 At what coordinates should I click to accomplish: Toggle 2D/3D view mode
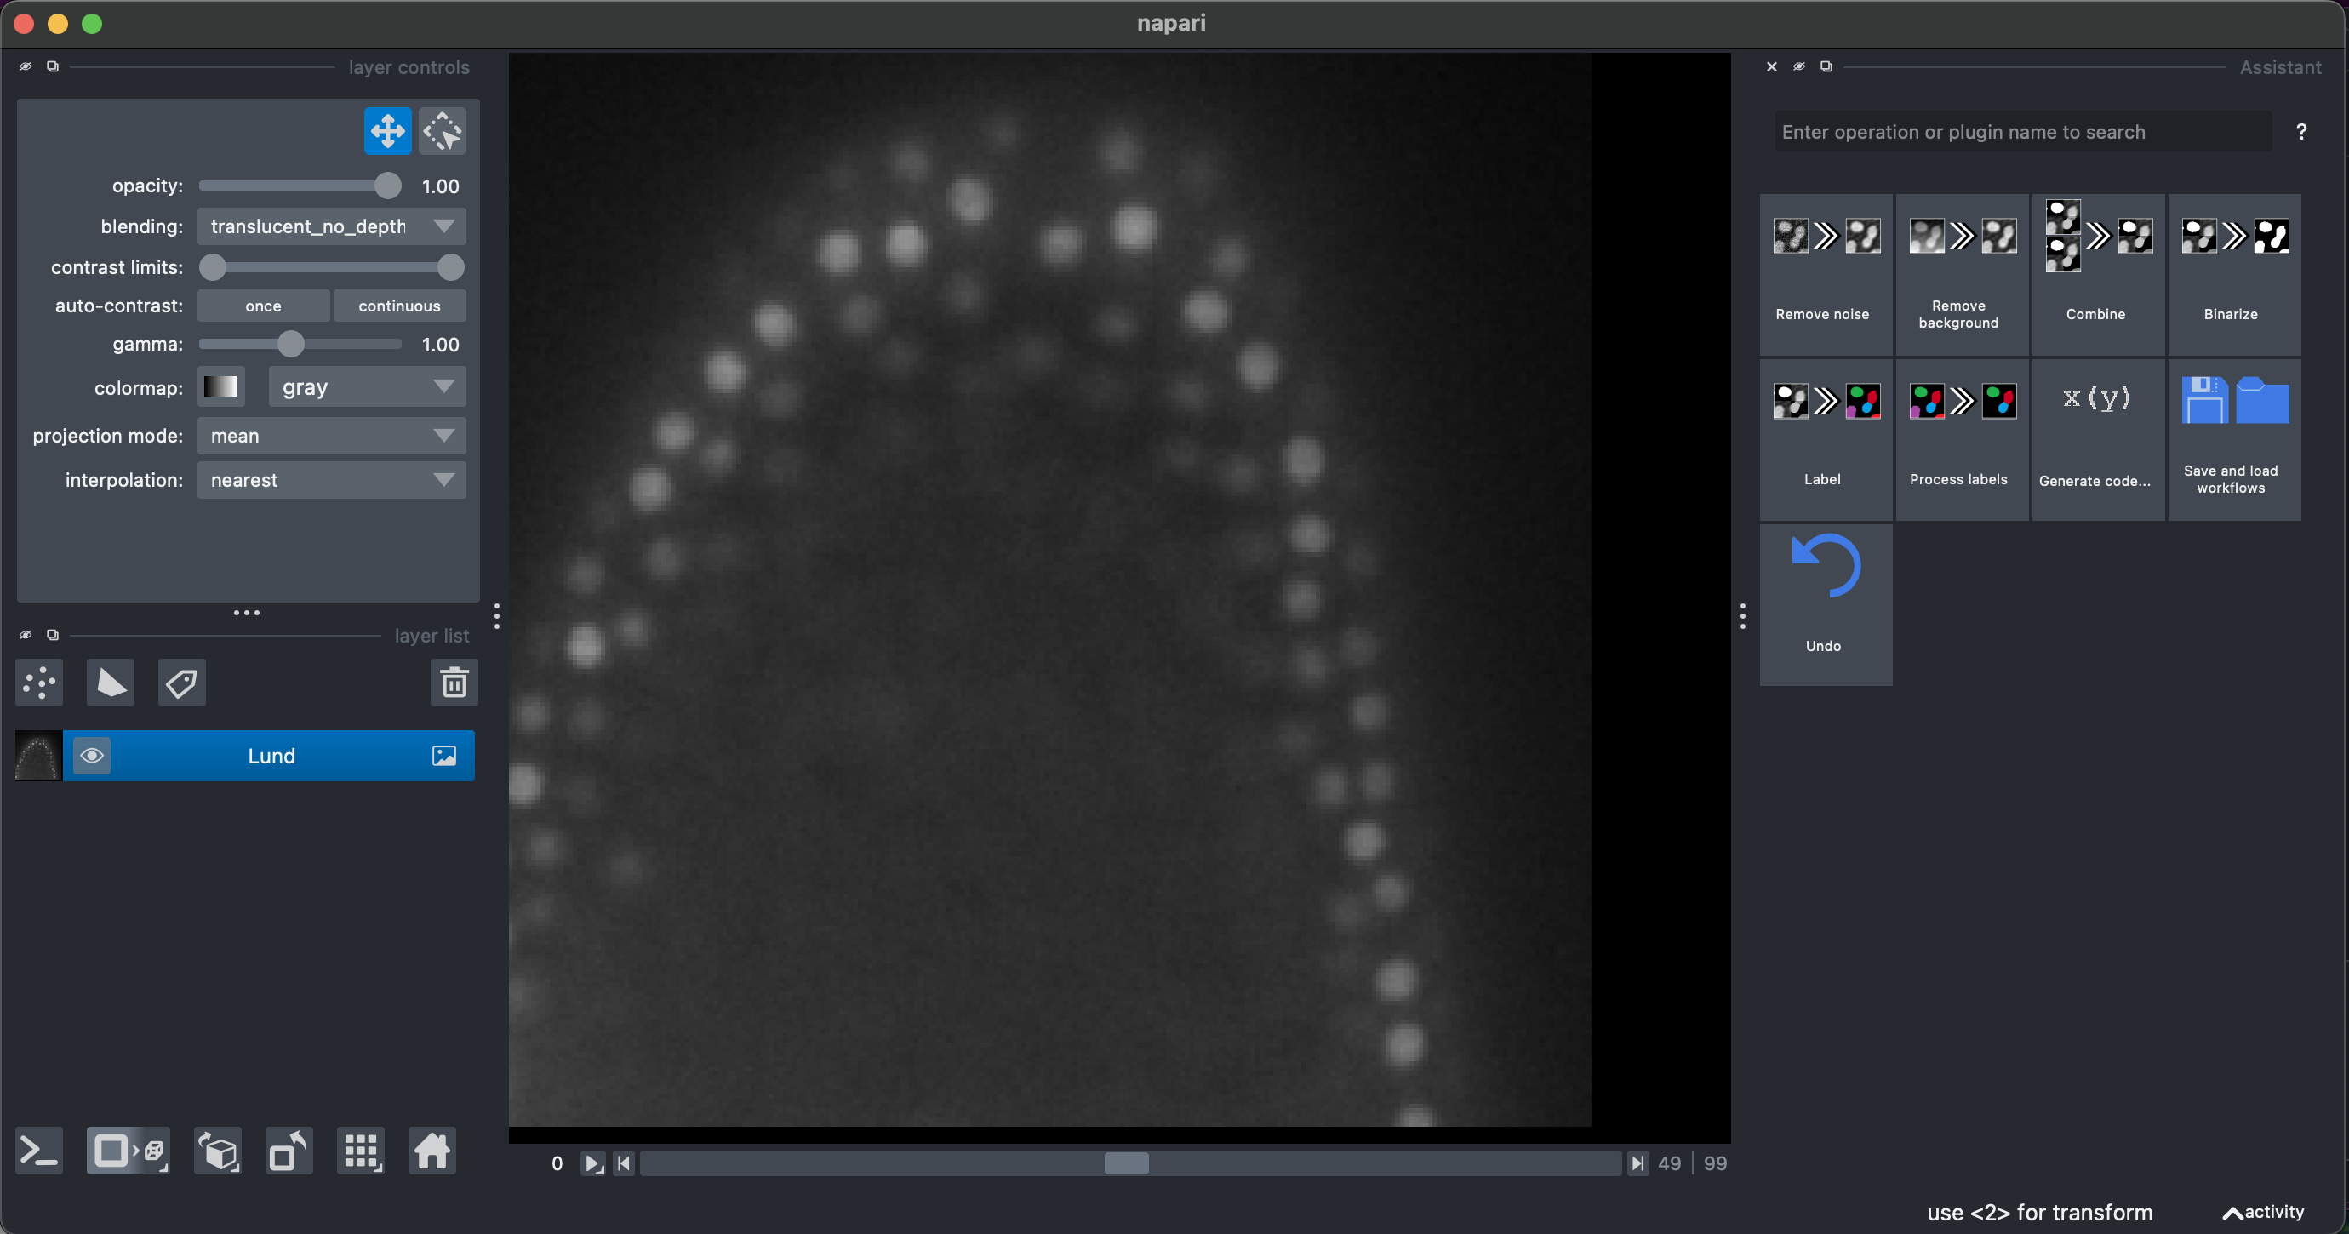(128, 1151)
